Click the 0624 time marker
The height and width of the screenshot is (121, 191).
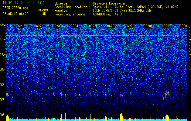[x=74, y=26]
